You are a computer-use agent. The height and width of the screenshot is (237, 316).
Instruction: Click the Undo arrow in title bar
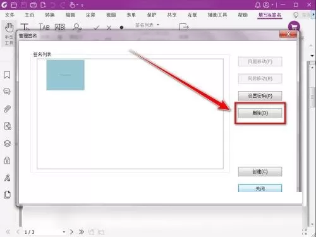52,4
